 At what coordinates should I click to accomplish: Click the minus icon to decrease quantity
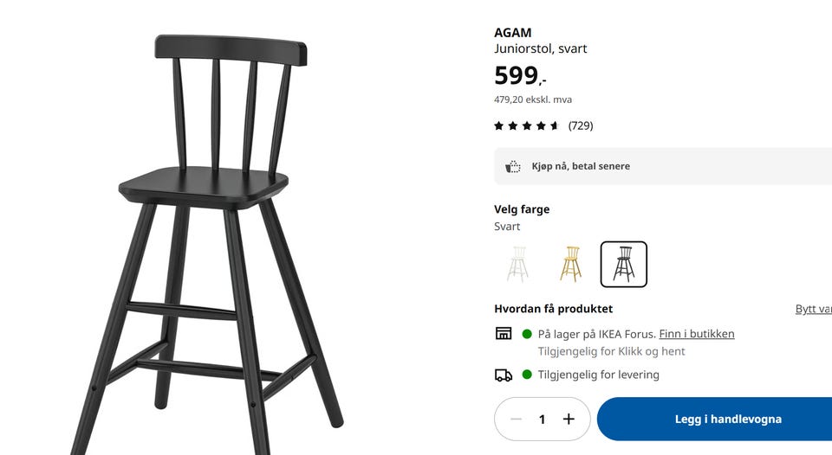tap(516, 419)
